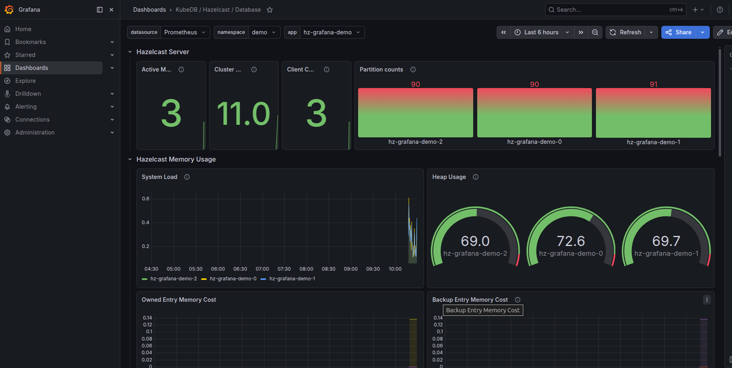Open Backup Entry Memory Cost panel menu

[707, 300]
